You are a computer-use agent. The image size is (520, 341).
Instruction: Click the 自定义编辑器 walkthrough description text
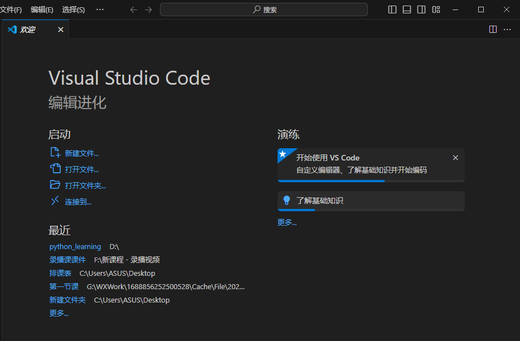click(x=362, y=170)
